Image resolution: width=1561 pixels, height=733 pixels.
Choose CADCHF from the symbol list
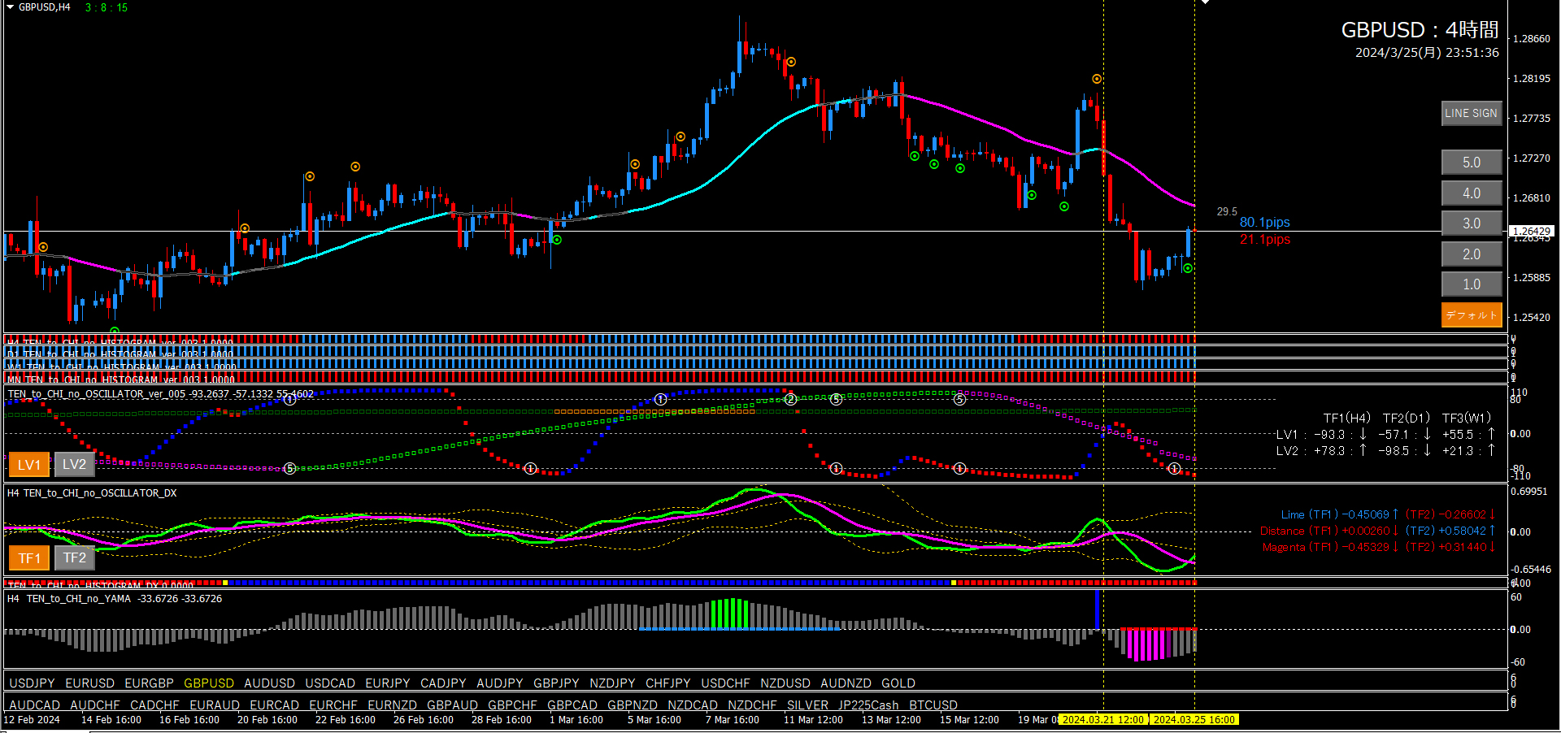pyautogui.click(x=154, y=705)
